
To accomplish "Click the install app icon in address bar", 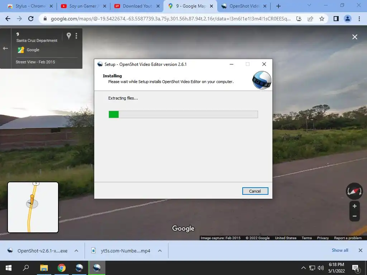I will click(299, 19).
